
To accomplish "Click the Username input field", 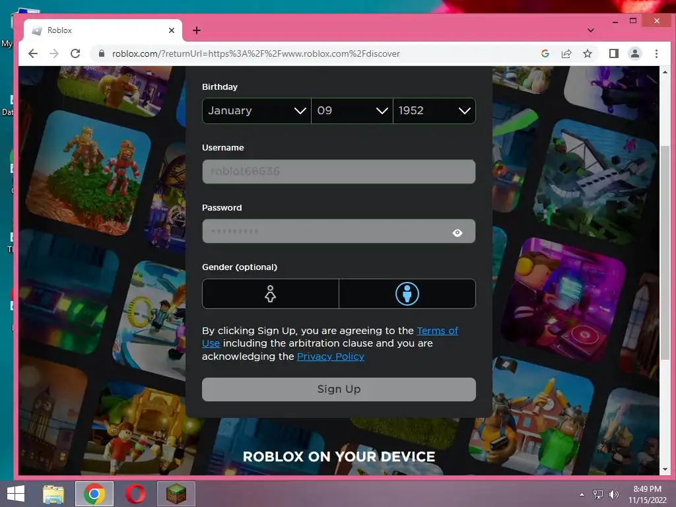I will [339, 172].
